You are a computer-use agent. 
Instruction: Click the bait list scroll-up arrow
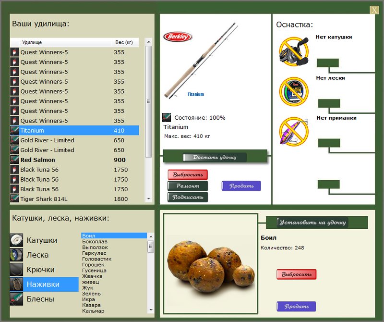coord(151,236)
